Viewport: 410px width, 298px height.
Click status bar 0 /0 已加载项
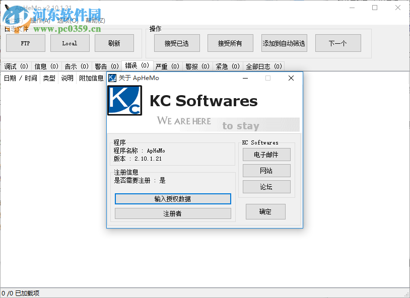click(20, 293)
